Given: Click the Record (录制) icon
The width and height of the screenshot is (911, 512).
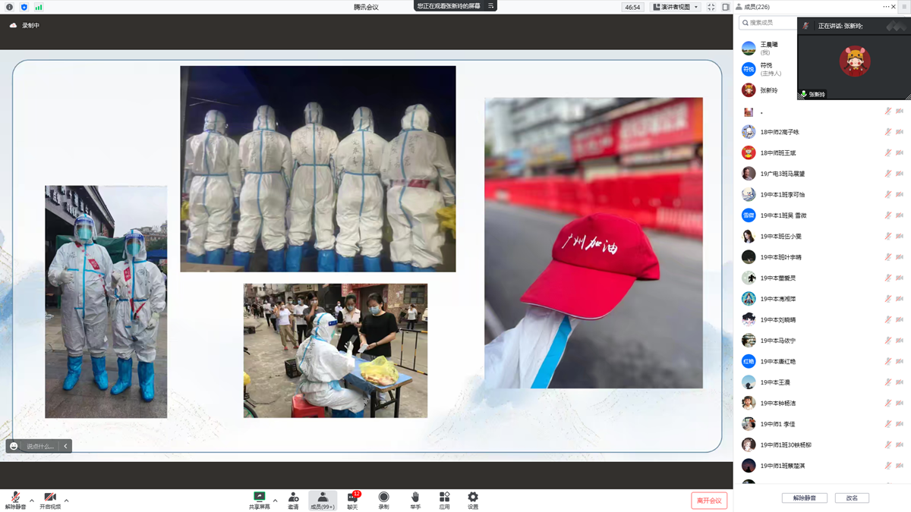Looking at the screenshot, I should tap(383, 500).
